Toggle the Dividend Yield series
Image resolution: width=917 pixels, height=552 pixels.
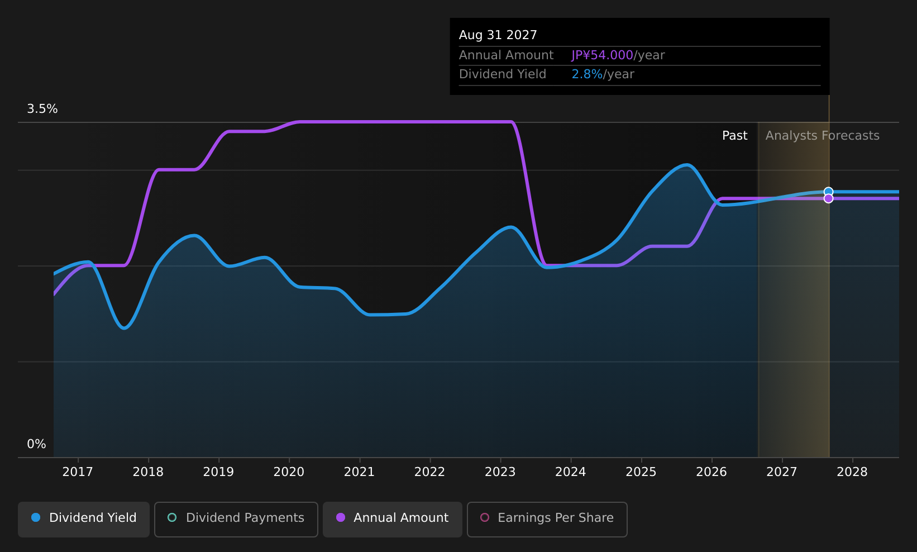[84, 520]
